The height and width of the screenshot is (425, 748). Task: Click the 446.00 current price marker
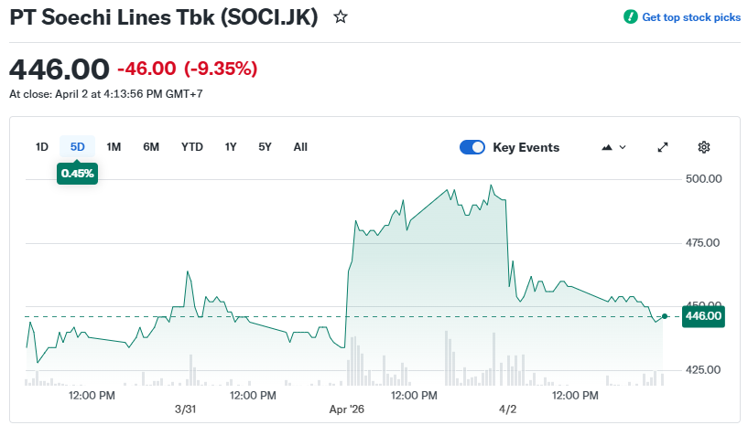[703, 316]
